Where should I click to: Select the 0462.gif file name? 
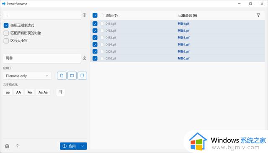coord(111,31)
